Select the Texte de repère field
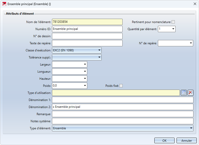Screen dimensions: 199x145 (87, 43)
